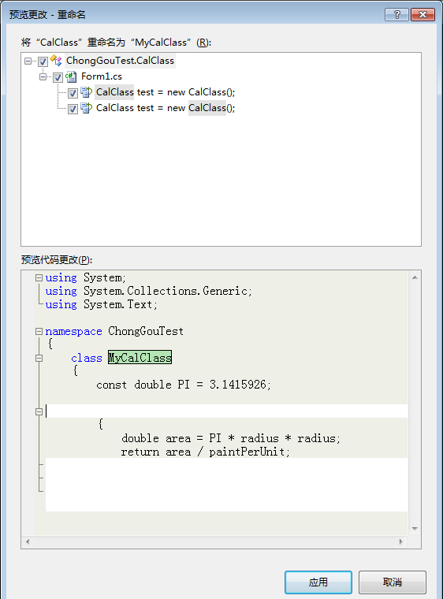Click the horizontal scrollbar right arrow
Screen dimensions: 443x599
[x=401, y=541]
